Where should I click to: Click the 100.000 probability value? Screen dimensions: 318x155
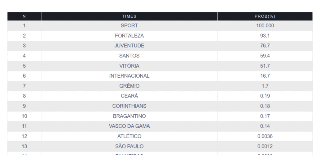click(x=265, y=26)
